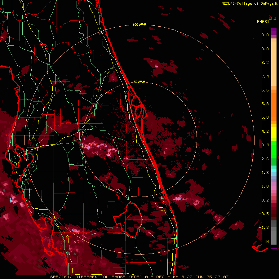The image size is (279, 279).
Task: Pick the bright green segment of the color bar
Action: (x=274, y=150)
